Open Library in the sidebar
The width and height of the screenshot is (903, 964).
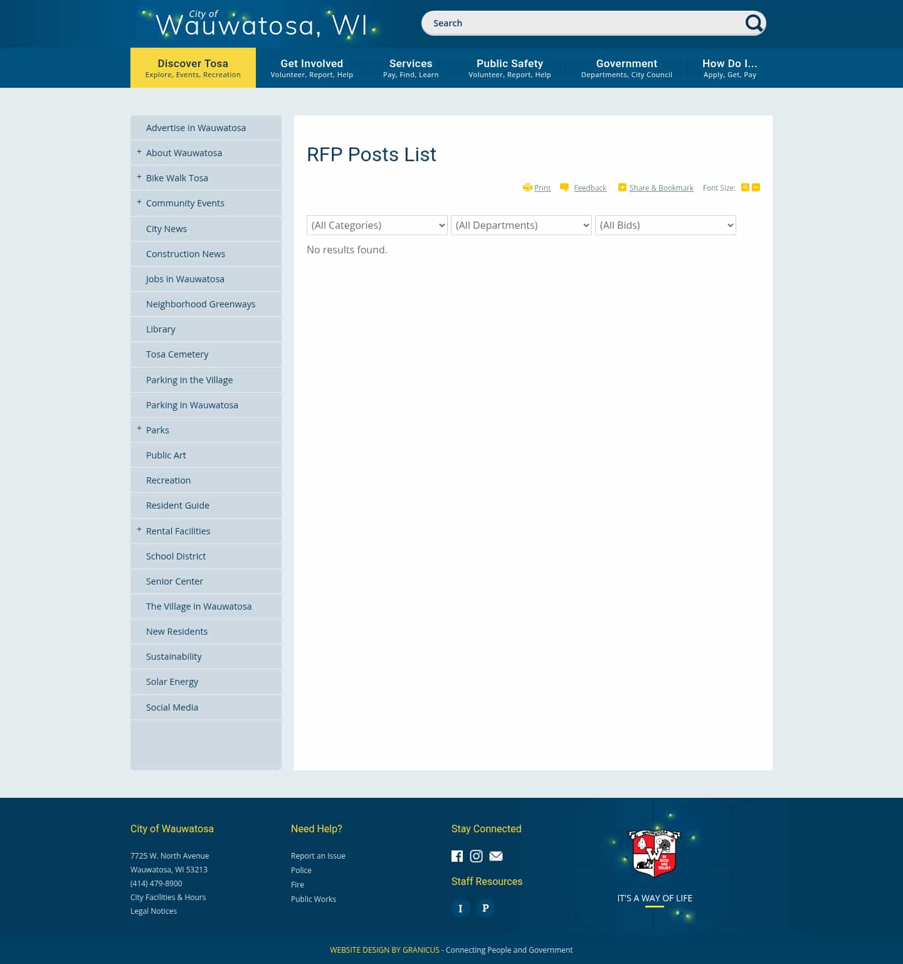pos(206,329)
